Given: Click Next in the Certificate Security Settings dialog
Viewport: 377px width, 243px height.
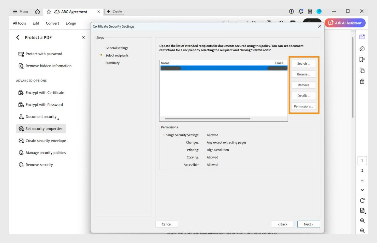Looking at the screenshot, I should 308,224.
